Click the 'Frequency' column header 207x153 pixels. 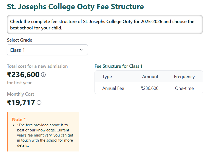184,77
